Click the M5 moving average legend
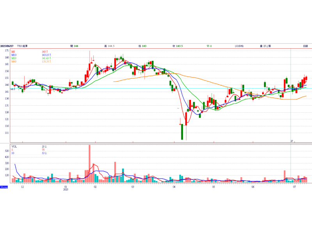Image resolution: width=312 pixels, height=234 pixels. coord(13,52)
